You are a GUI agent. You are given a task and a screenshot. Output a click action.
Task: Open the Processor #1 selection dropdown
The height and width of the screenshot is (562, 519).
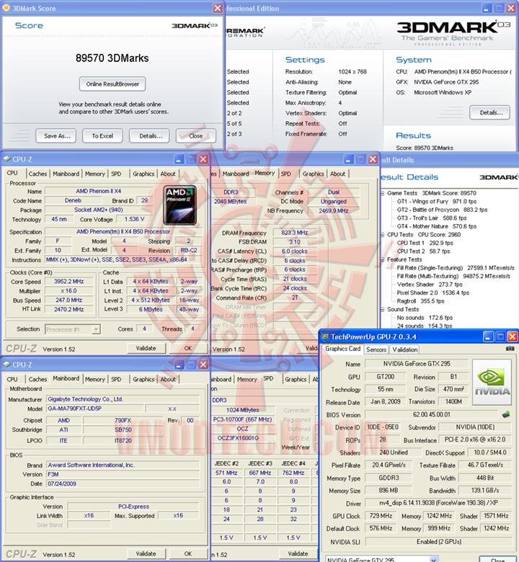tap(96, 329)
